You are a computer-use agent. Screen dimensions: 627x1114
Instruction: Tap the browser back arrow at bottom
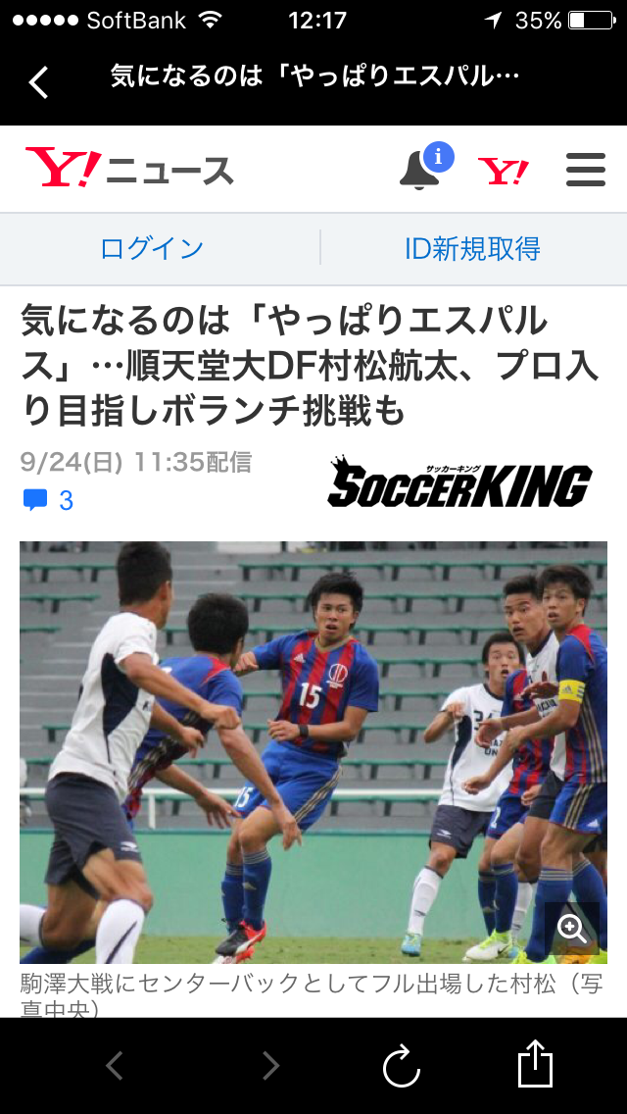pos(115,1066)
